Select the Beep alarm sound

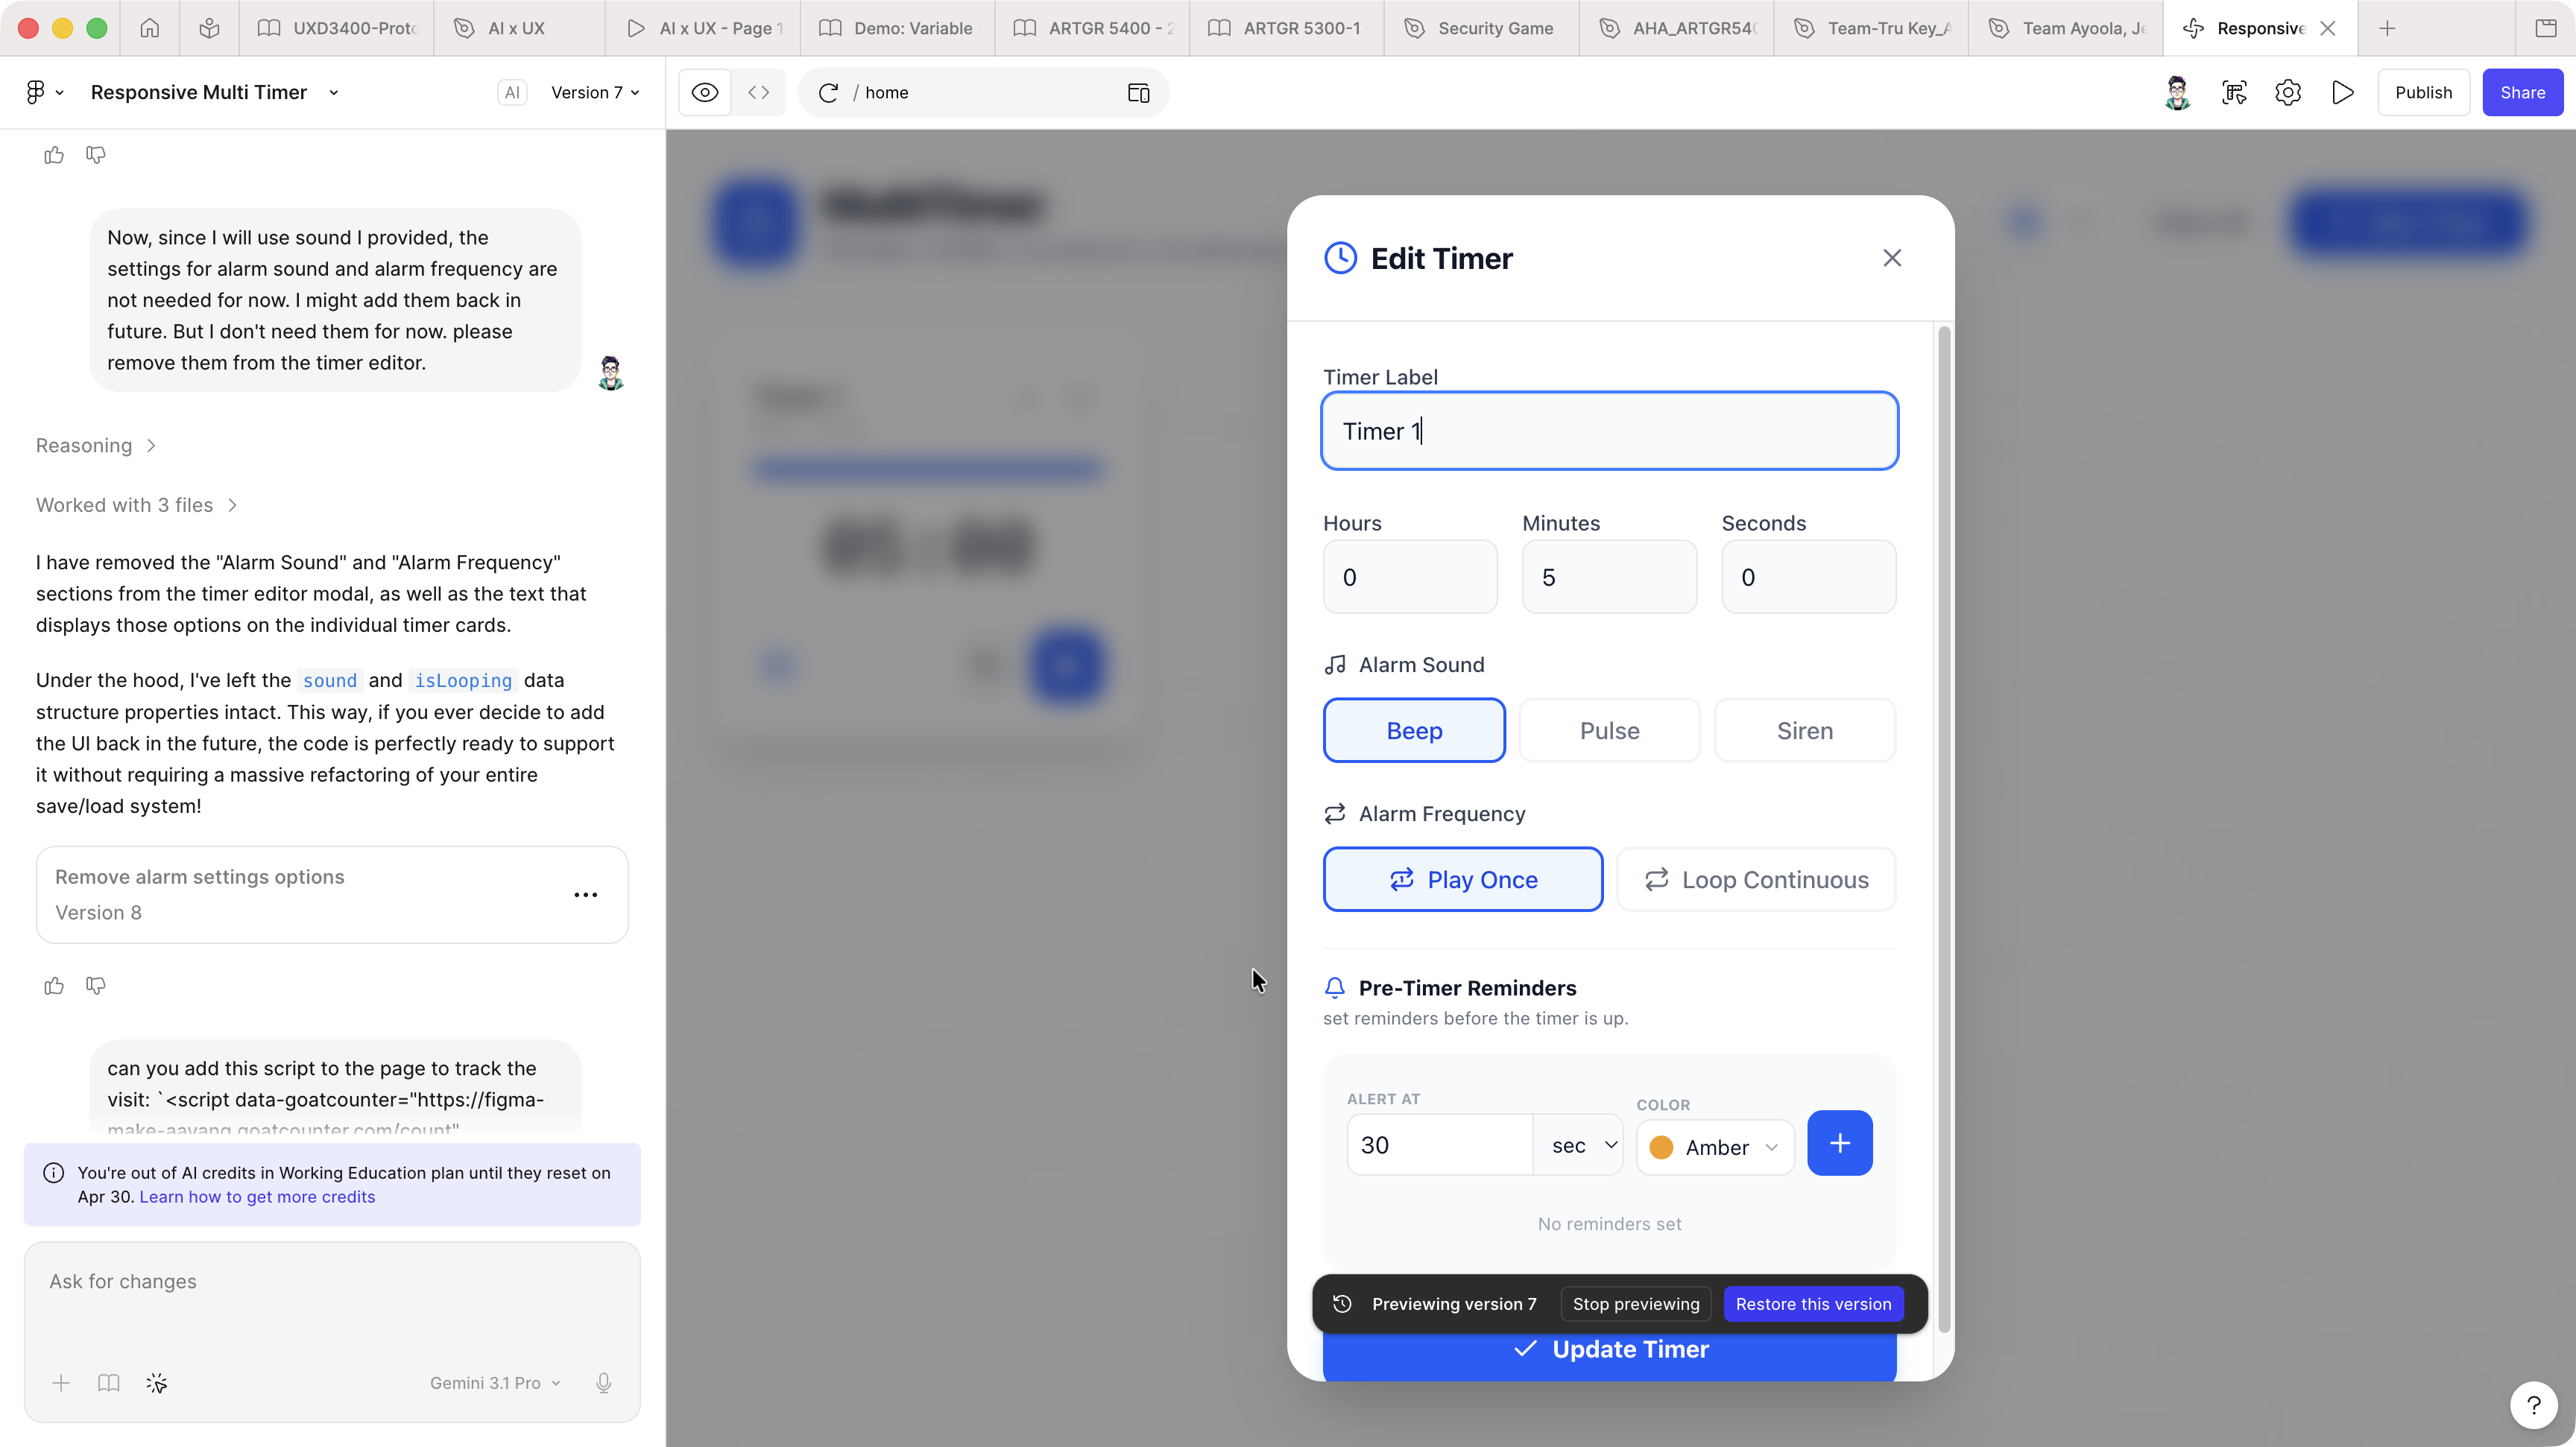click(x=1414, y=730)
